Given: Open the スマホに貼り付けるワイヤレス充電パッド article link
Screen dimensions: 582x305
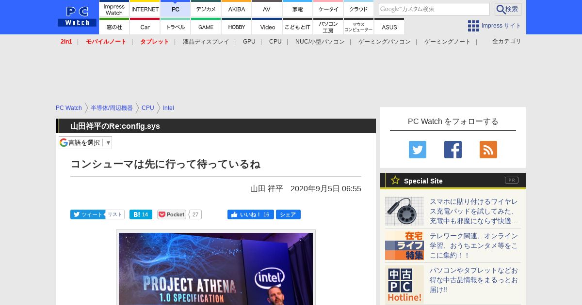Looking at the screenshot, I should 474,211.
